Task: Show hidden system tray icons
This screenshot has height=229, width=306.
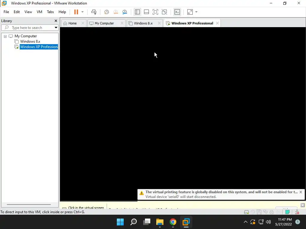Action: (246, 222)
